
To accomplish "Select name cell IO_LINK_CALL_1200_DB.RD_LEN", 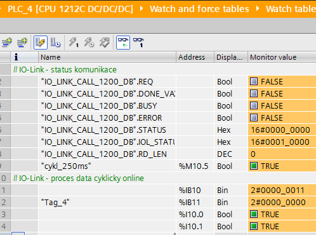I will tap(107, 154).
